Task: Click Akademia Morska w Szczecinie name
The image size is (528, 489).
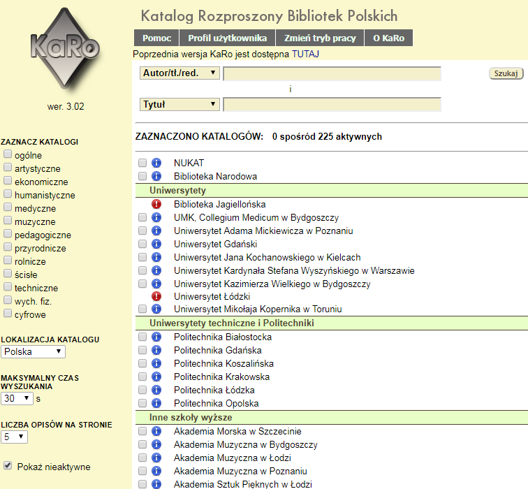Action: [237, 431]
